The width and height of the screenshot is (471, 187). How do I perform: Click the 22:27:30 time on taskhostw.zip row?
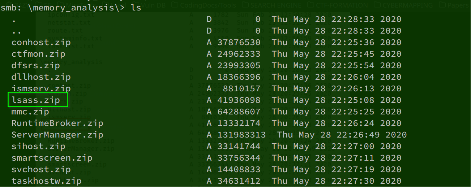tap(353, 181)
